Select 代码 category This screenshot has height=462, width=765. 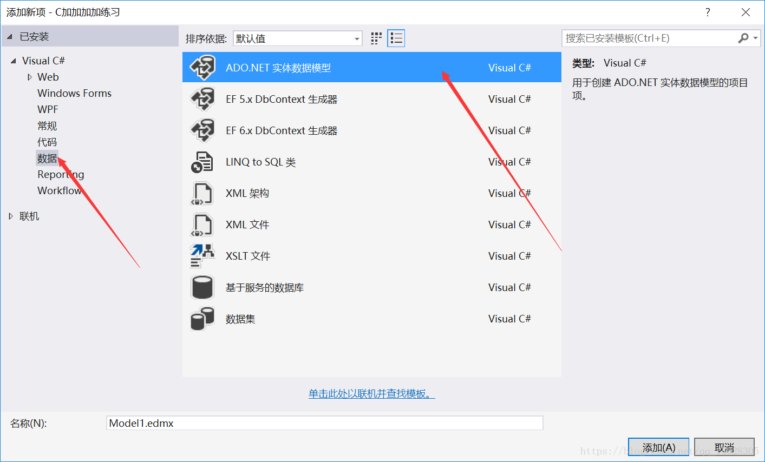pyautogui.click(x=47, y=142)
